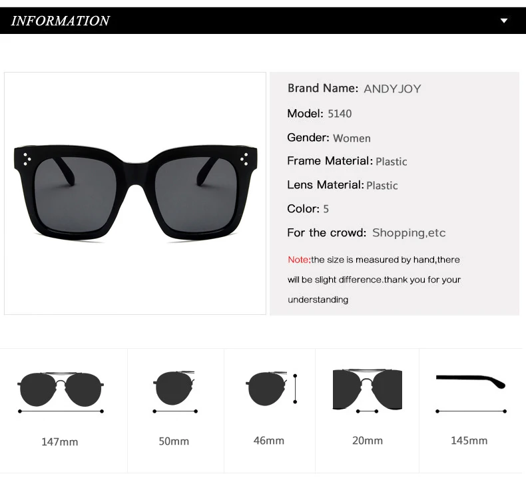Select the 20mm bridge width label
526x492 pixels.
(368, 440)
